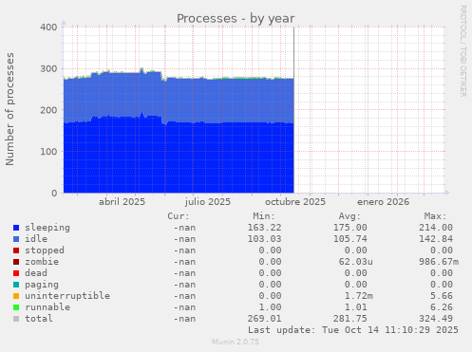Click the 'Min:' column header
This screenshot has height=352, width=472.
tap(264, 216)
